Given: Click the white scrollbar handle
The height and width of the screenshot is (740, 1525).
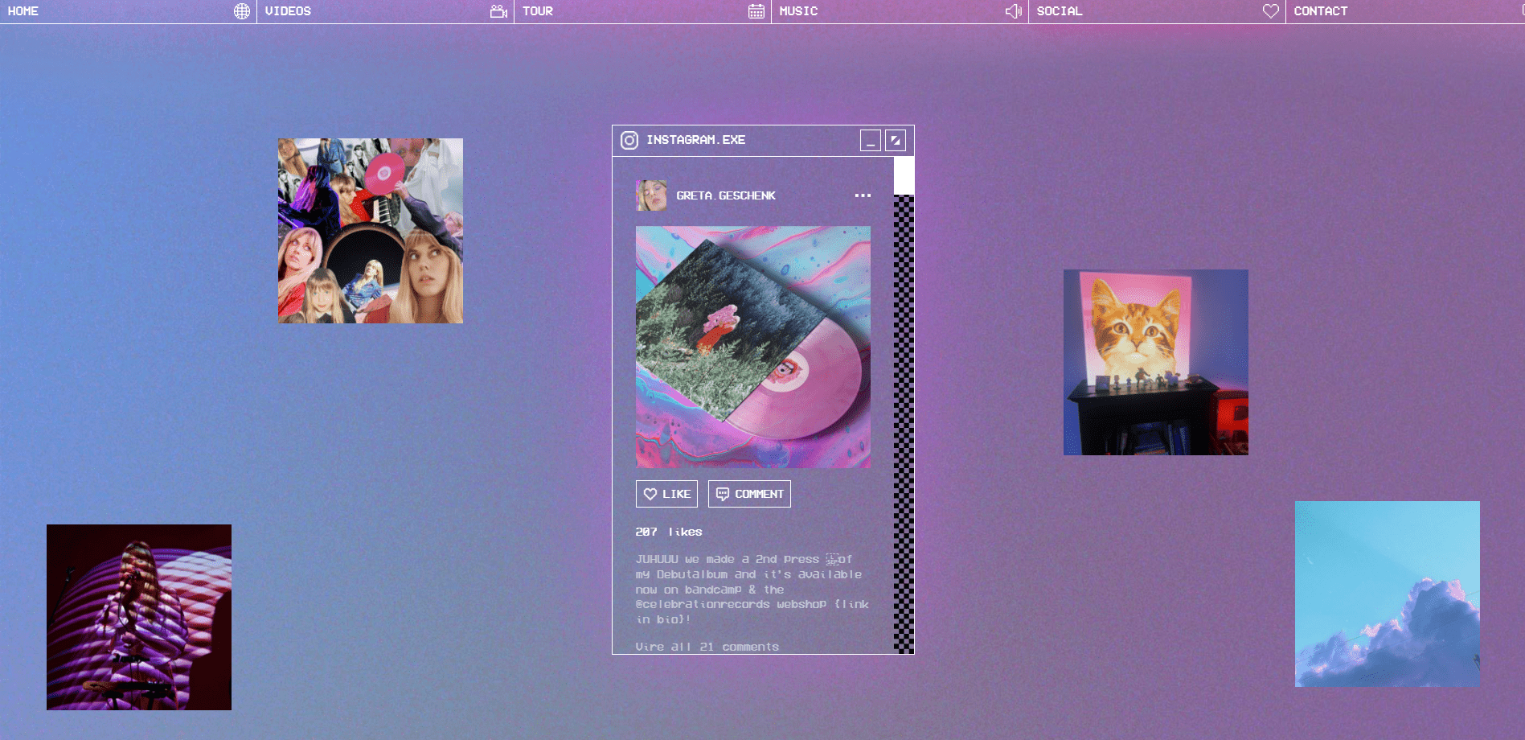Looking at the screenshot, I should pos(904,176).
